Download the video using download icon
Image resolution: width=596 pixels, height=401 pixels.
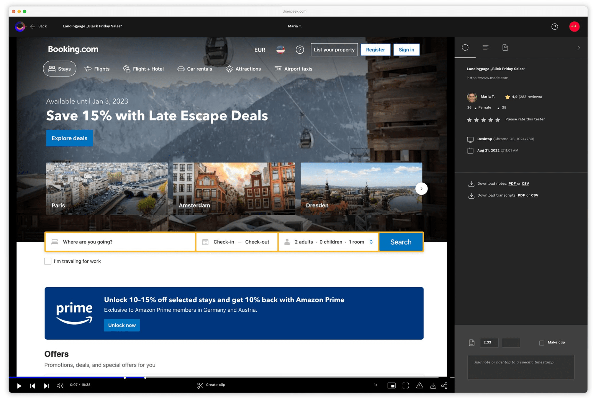click(x=433, y=385)
